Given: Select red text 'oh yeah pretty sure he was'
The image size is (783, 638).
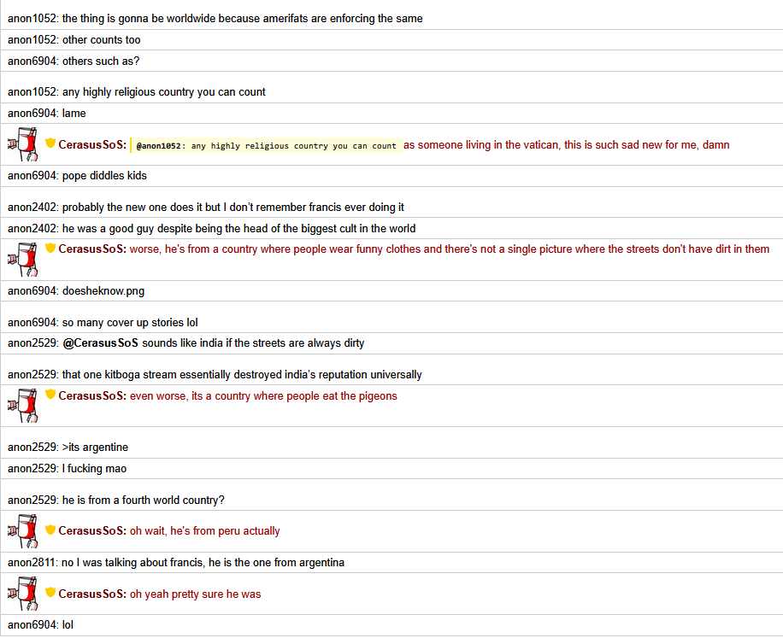Looking at the screenshot, I should (x=195, y=594).
